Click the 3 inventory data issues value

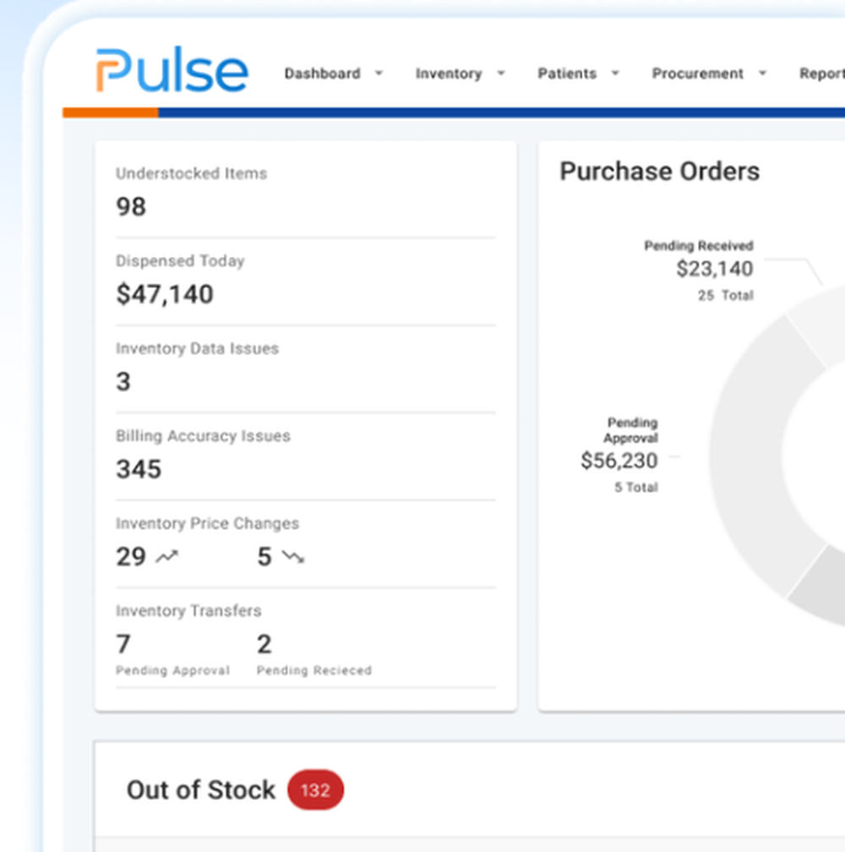[123, 381]
